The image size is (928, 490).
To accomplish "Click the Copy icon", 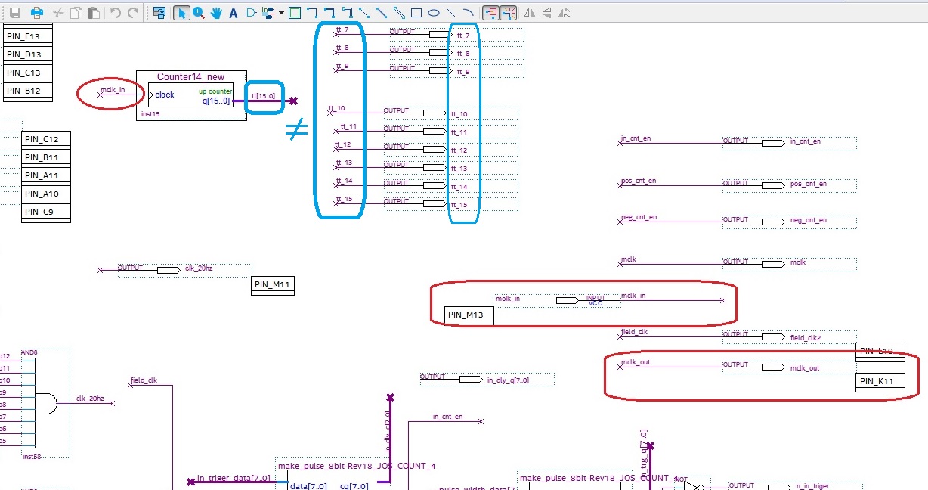I will coord(76,13).
